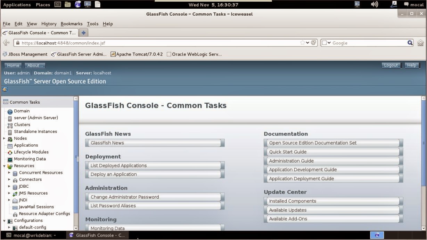Image resolution: width=427 pixels, height=240 pixels.
Task: Click the About... button
Action: 35,65
